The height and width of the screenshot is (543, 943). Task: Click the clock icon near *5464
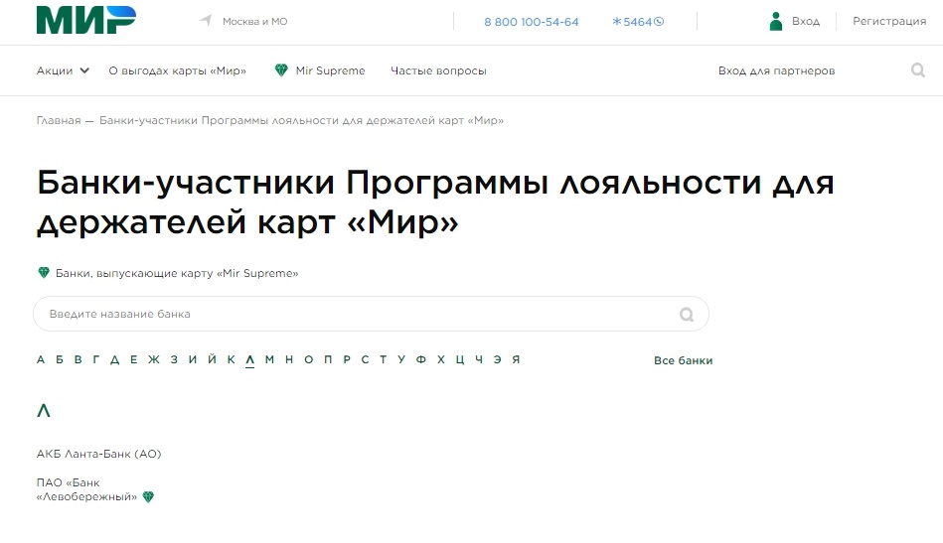coord(659,22)
